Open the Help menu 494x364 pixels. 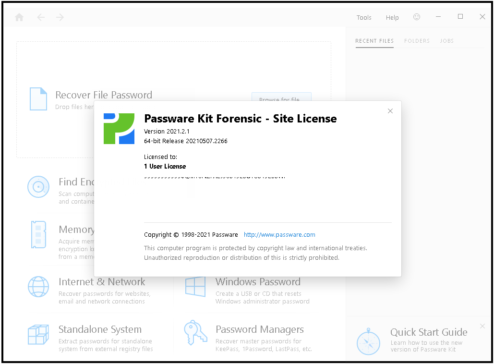pyautogui.click(x=392, y=18)
